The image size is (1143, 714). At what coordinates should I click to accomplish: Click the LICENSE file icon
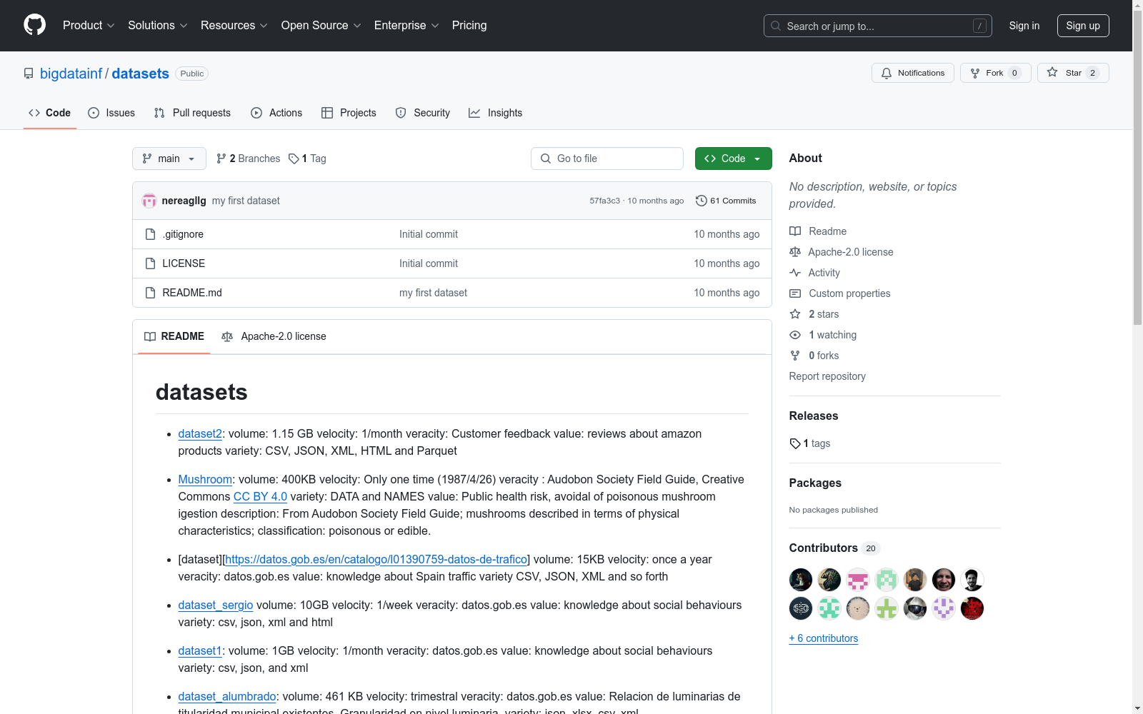(x=150, y=263)
